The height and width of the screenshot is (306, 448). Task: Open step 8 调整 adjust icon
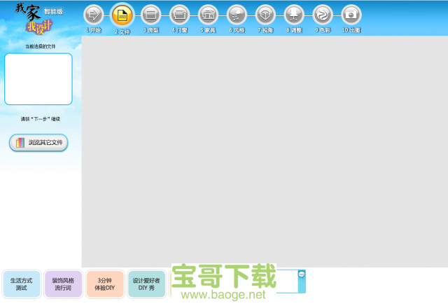tap(294, 15)
